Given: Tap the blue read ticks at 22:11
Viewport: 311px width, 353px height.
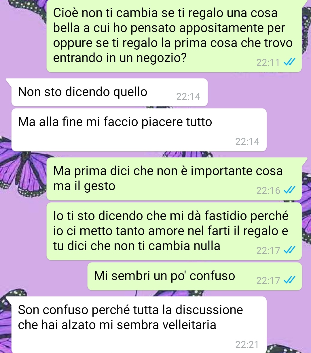Looking at the screenshot, I should (289, 62).
